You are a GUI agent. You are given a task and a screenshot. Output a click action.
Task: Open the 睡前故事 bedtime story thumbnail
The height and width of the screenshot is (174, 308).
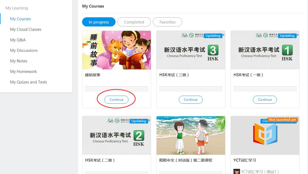click(x=117, y=50)
